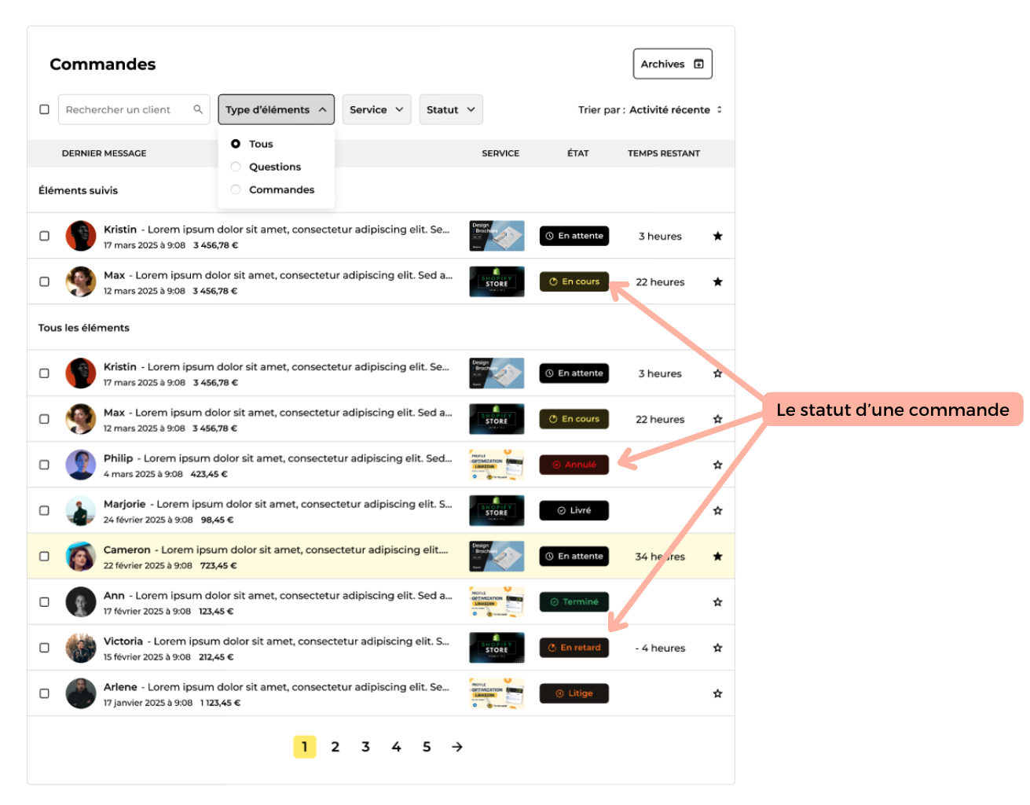Open Cameron's Design Brochure service thumbnail

click(497, 556)
